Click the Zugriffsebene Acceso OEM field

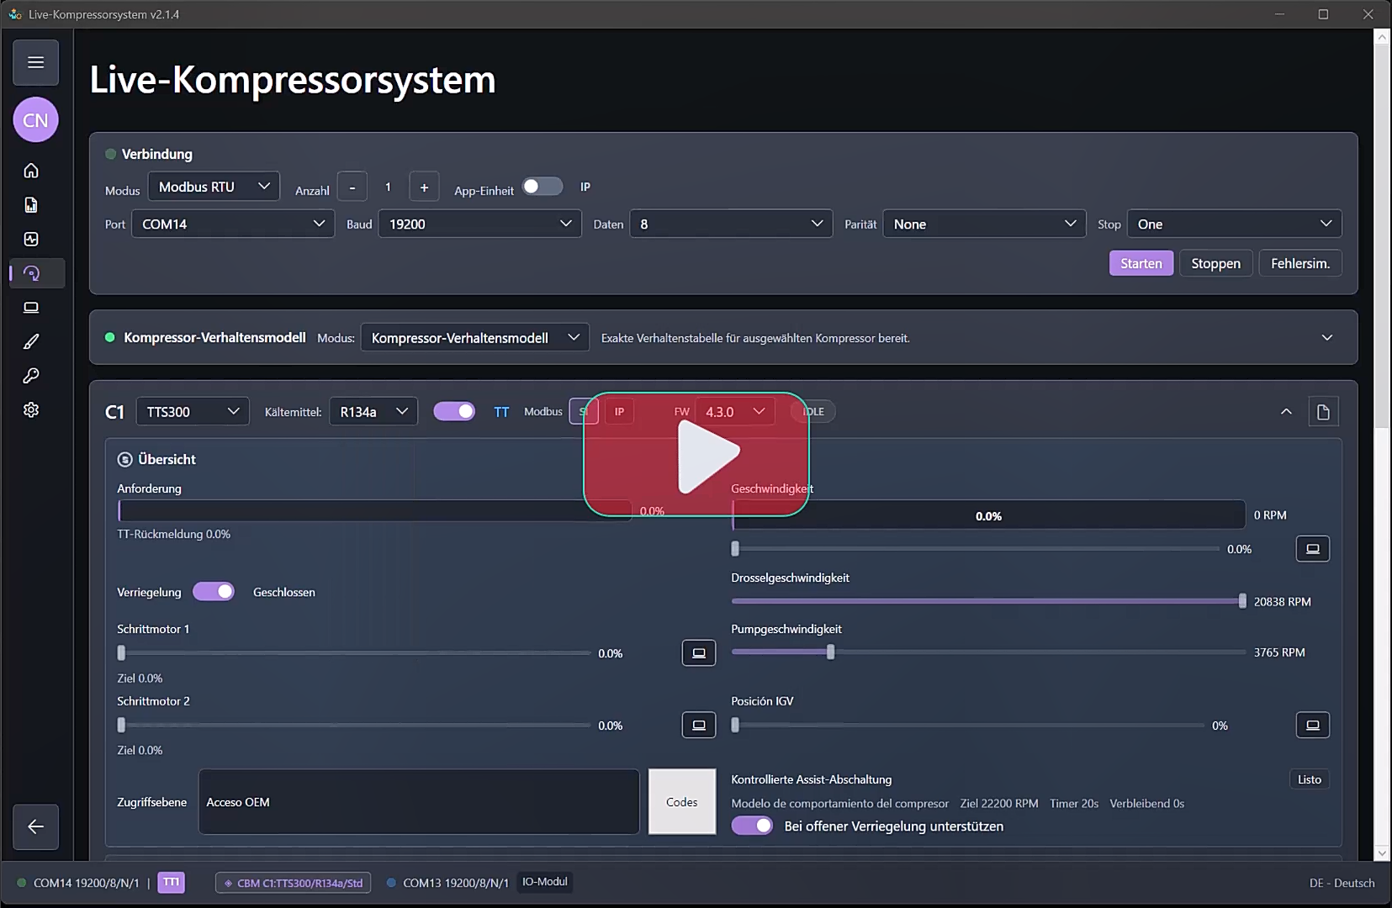click(x=419, y=802)
